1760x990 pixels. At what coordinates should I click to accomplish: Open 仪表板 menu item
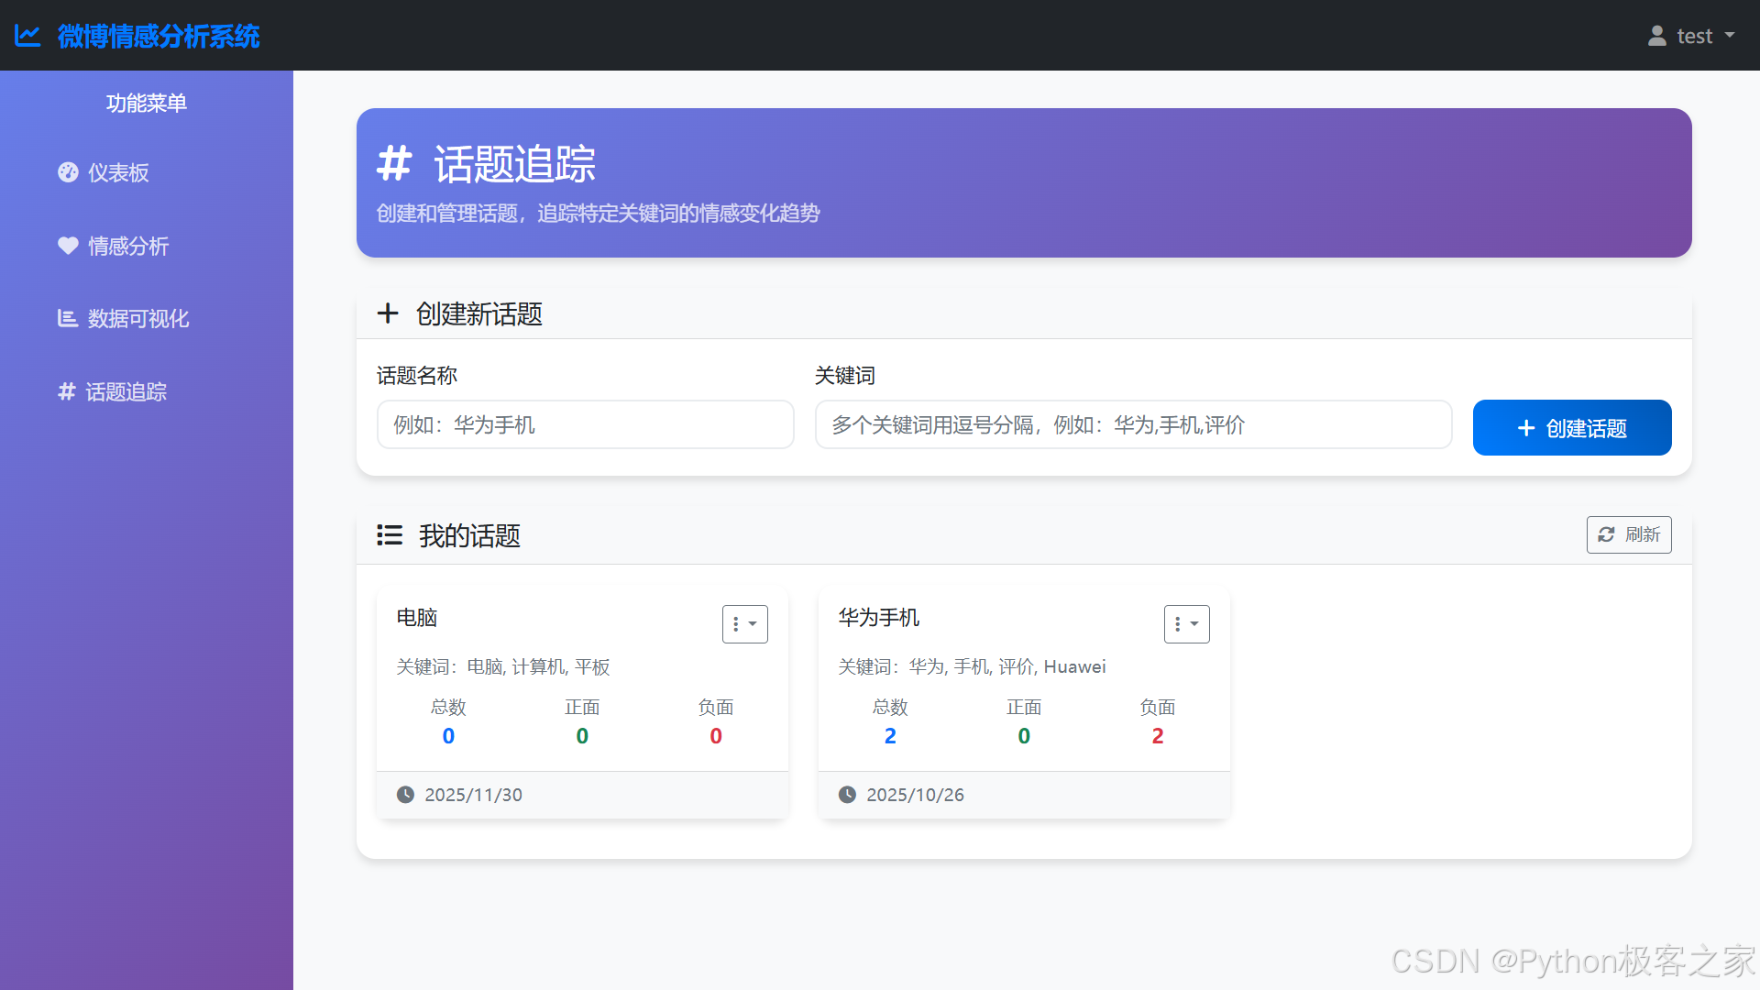(x=118, y=172)
